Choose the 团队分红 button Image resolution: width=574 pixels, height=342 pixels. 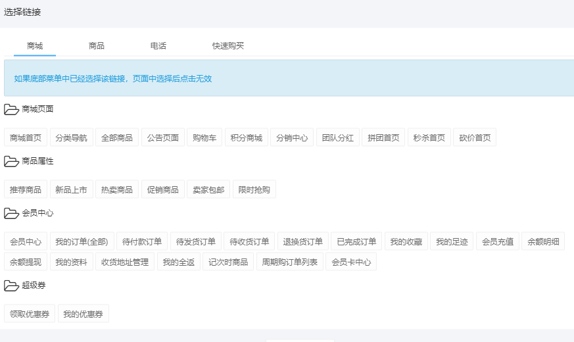[x=338, y=137]
